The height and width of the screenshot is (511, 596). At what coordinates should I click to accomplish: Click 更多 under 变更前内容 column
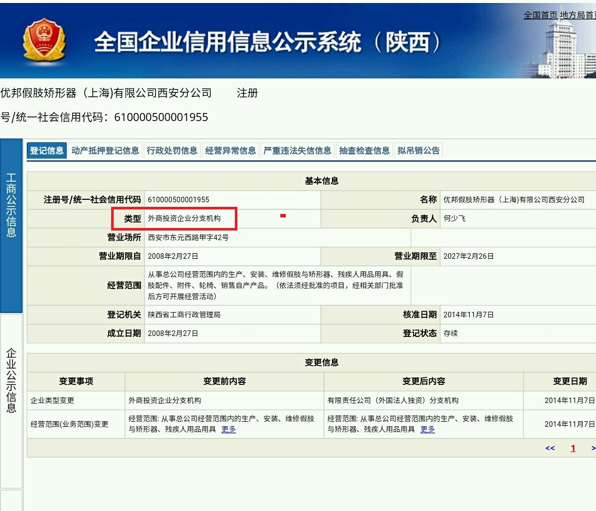[x=228, y=430]
